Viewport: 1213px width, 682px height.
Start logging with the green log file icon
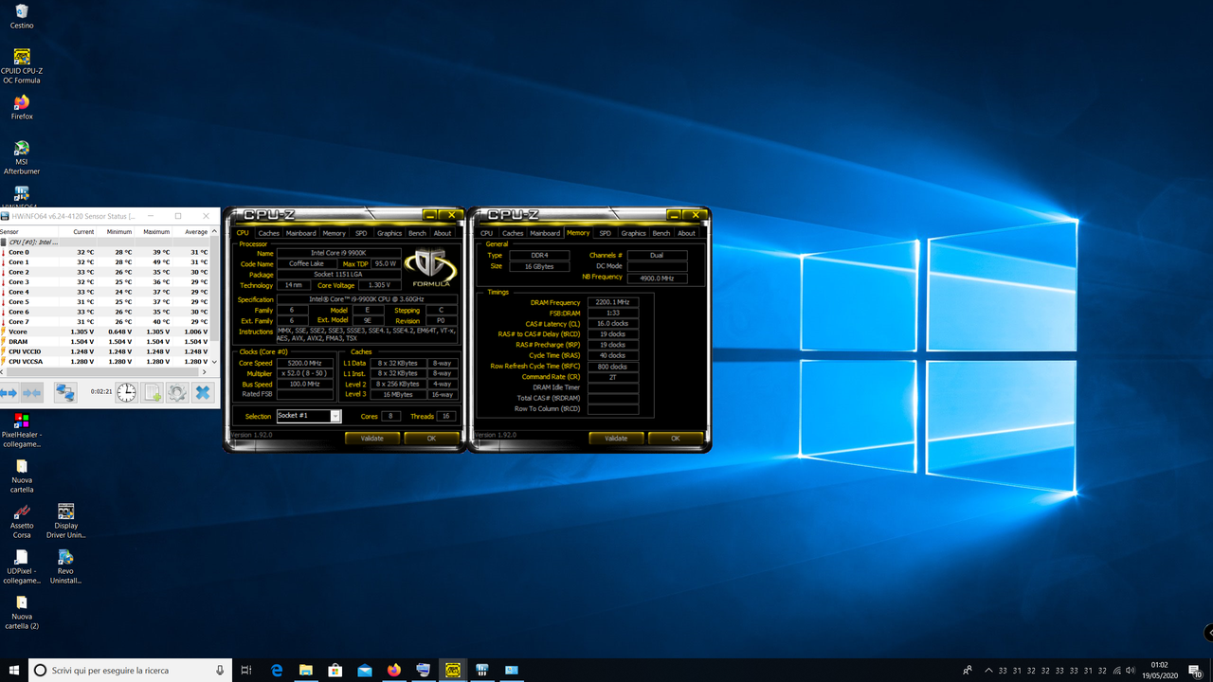click(152, 393)
